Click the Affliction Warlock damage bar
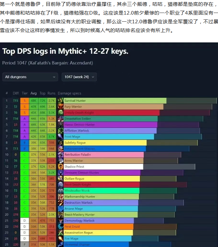Screen dimensions: 218x247 pyautogui.click(x=110, y=131)
